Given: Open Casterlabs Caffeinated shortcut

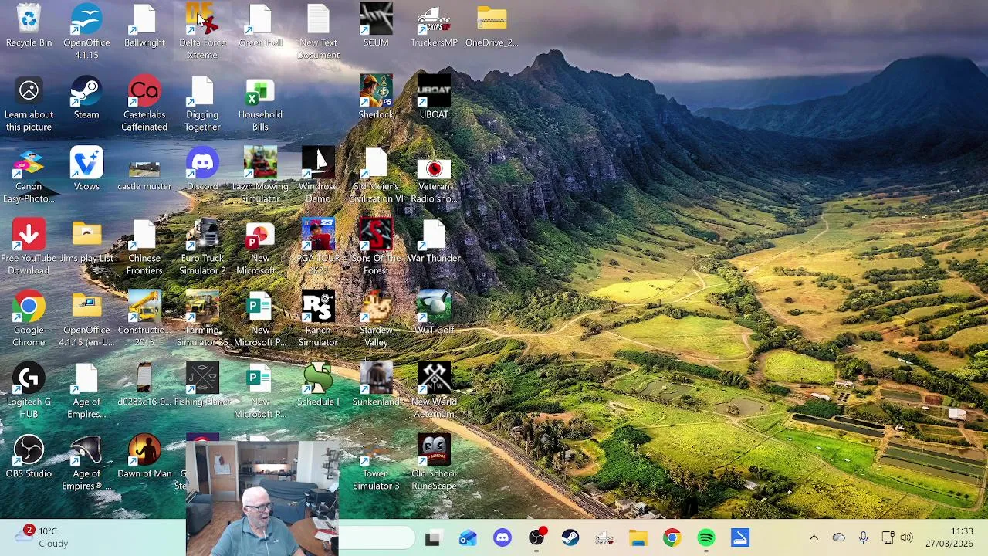Looking at the screenshot, I should click(x=144, y=103).
